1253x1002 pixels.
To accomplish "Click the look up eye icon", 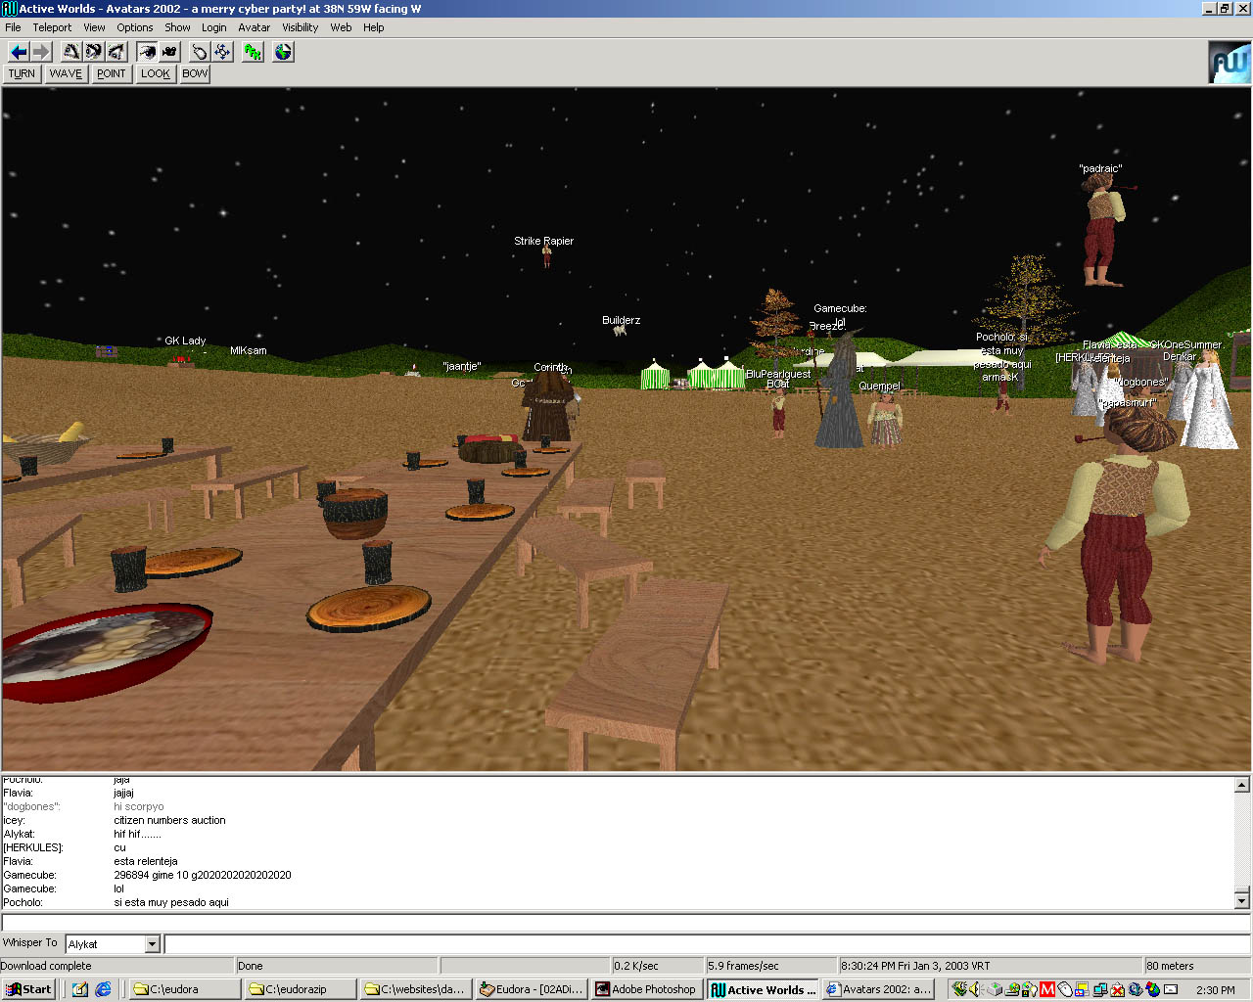I will (71, 52).
